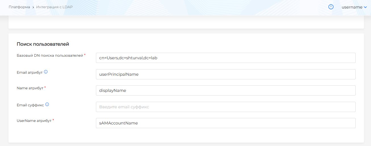
Task: Select the displayName name attribute field
Action: 226,90
